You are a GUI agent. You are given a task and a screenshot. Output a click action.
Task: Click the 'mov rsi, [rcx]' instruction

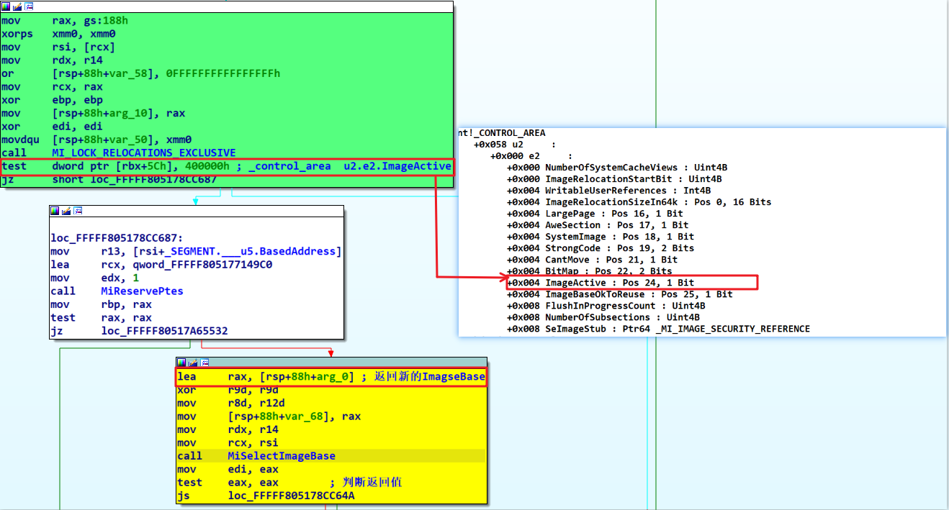click(59, 47)
